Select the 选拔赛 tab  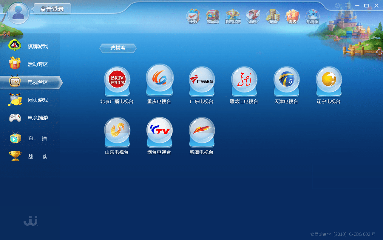coord(118,48)
